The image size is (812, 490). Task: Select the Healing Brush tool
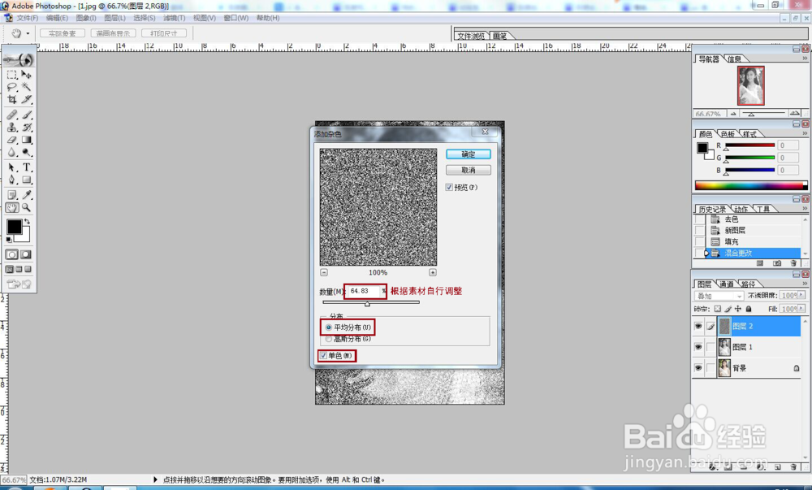[12, 115]
